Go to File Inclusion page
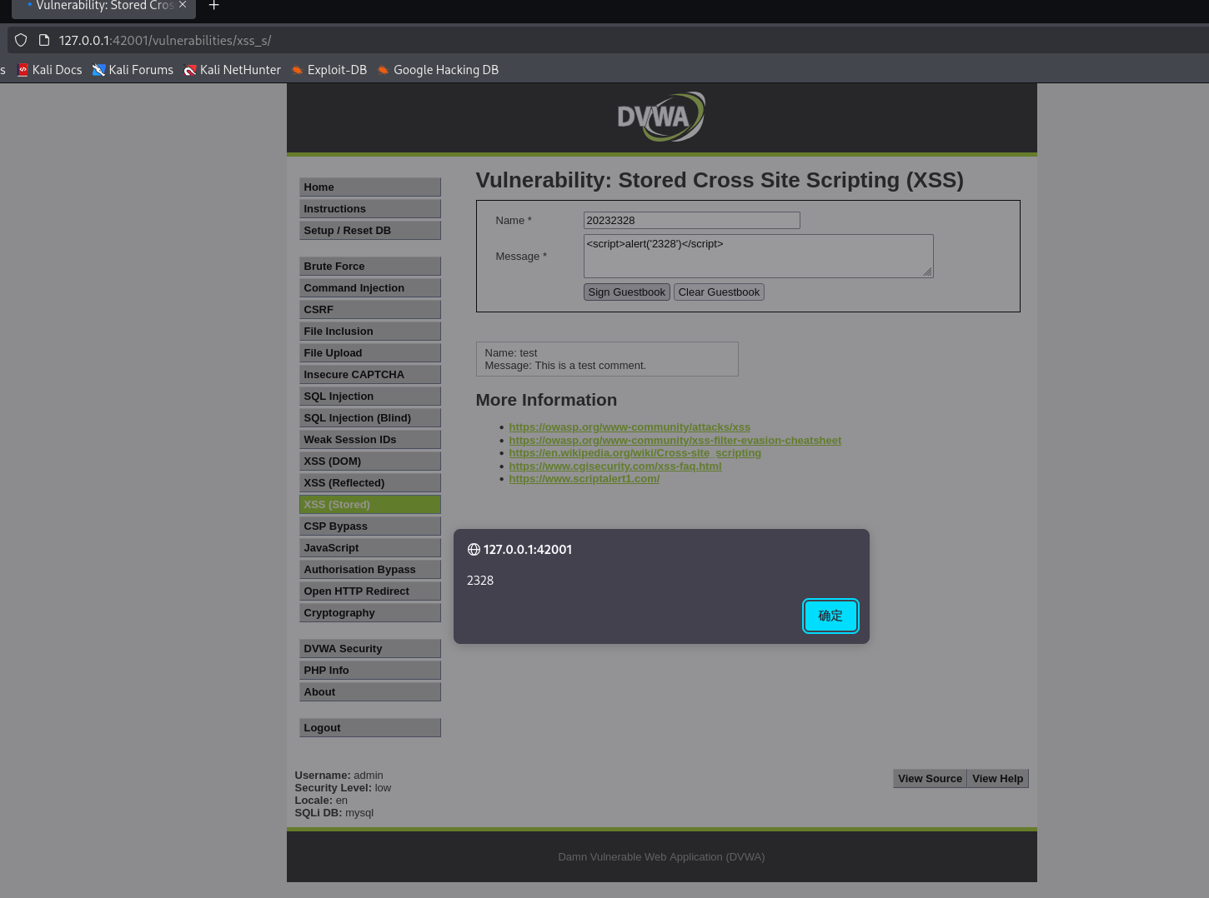The image size is (1209, 898). [x=369, y=331]
